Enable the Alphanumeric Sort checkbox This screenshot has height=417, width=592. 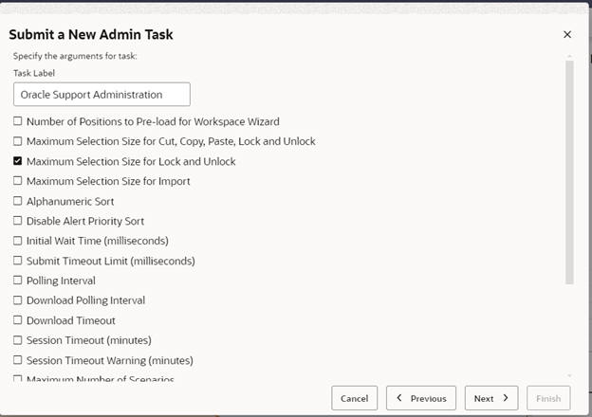click(18, 201)
